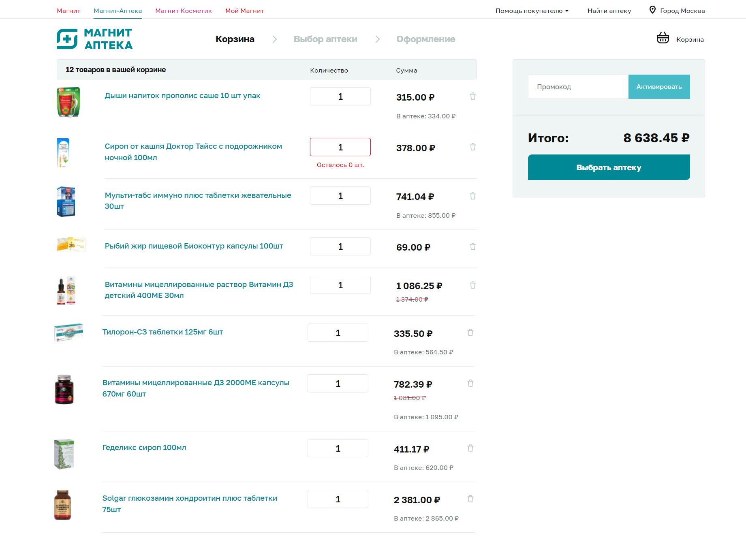Click the crossed-out 1 374.00 ₽ price
746x536 pixels.
pyautogui.click(x=412, y=300)
